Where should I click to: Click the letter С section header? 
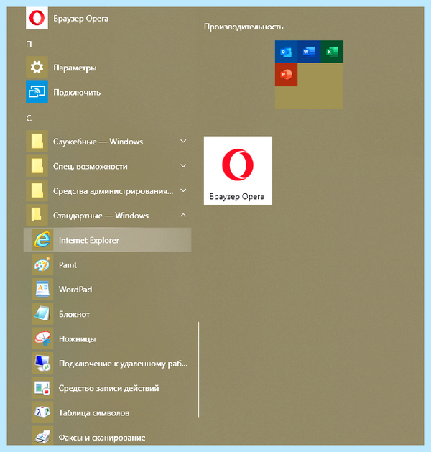[x=29, y=118]
